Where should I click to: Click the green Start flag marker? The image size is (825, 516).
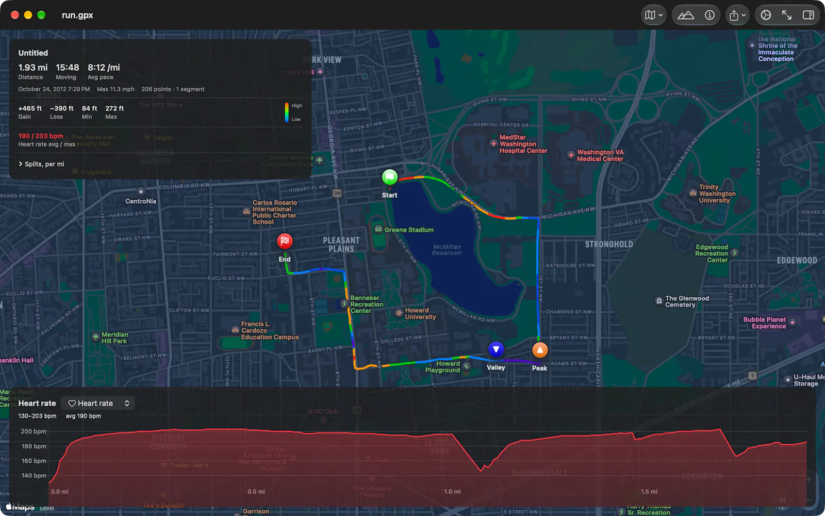pyautogui.click(x=390, y=177)
